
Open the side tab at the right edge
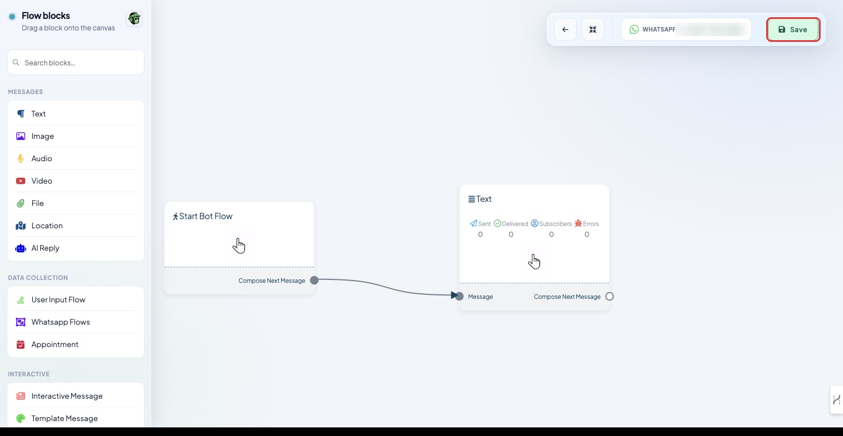coord(837,399)
